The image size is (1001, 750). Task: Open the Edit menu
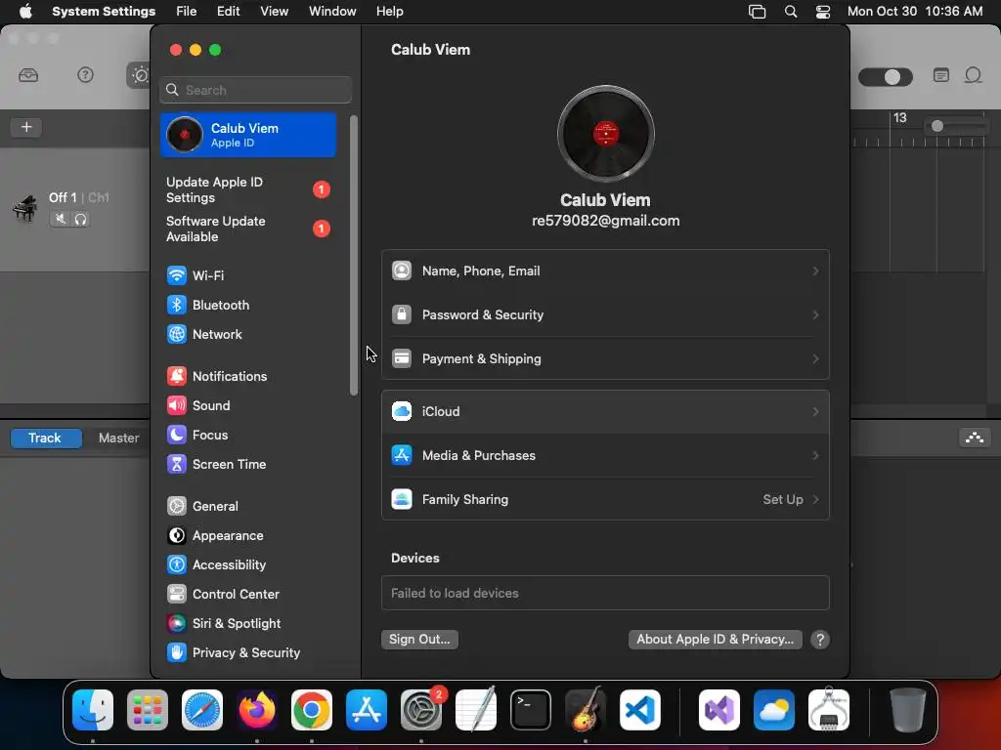pyautogui.click(x=228, y=12)
